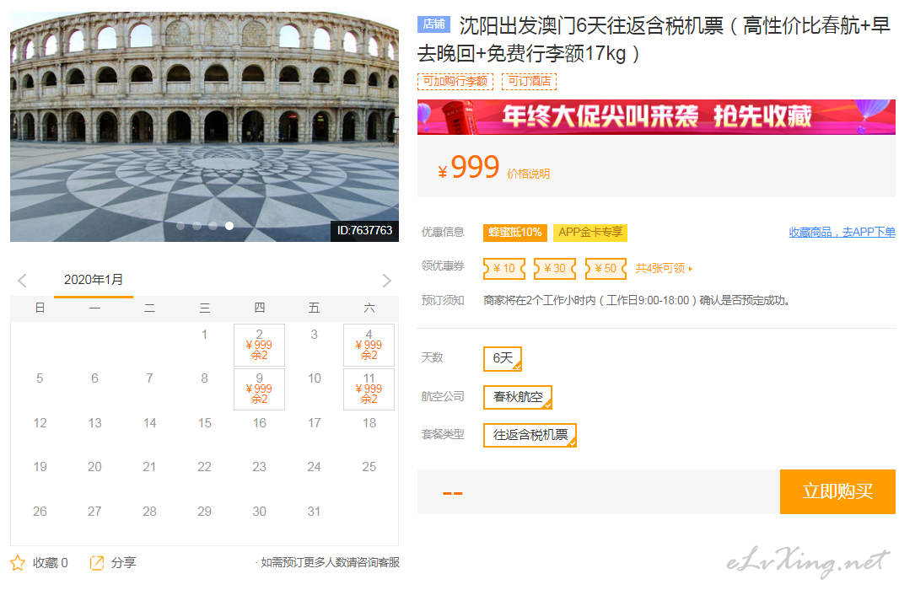This screenshot has height=590, width=899.
Task: Go to previous month in calendar
Action: [23, 281]
